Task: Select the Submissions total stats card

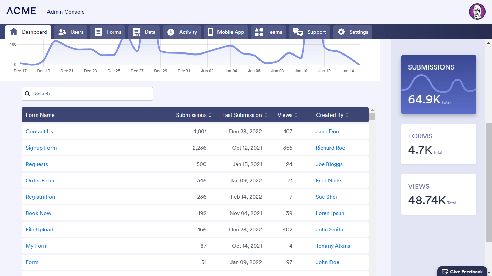Action: pos(438,85)
